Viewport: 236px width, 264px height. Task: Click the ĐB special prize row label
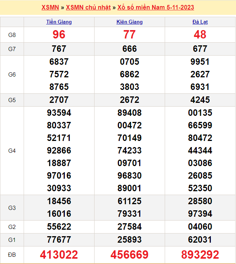click(x=12, y=254)
